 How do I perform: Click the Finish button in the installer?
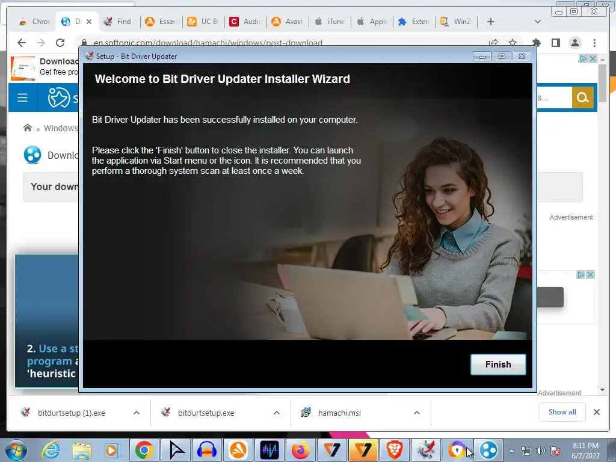pyautogui.click(x=498, y=364)
